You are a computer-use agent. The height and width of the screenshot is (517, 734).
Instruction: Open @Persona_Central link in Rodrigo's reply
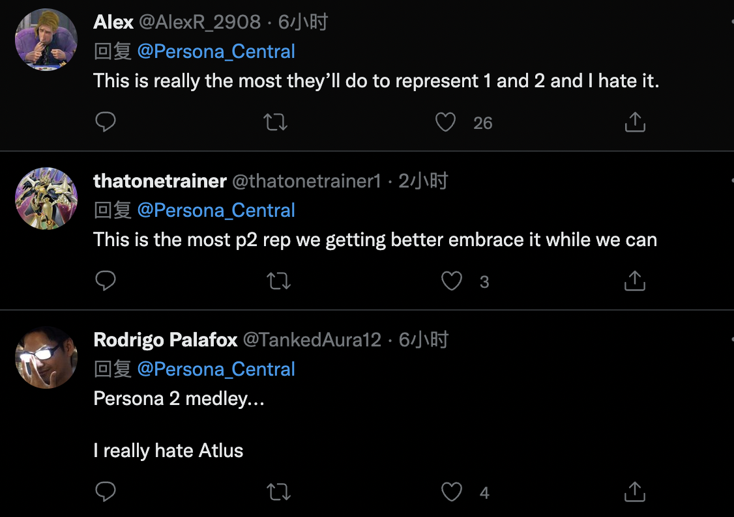[216, 369]
